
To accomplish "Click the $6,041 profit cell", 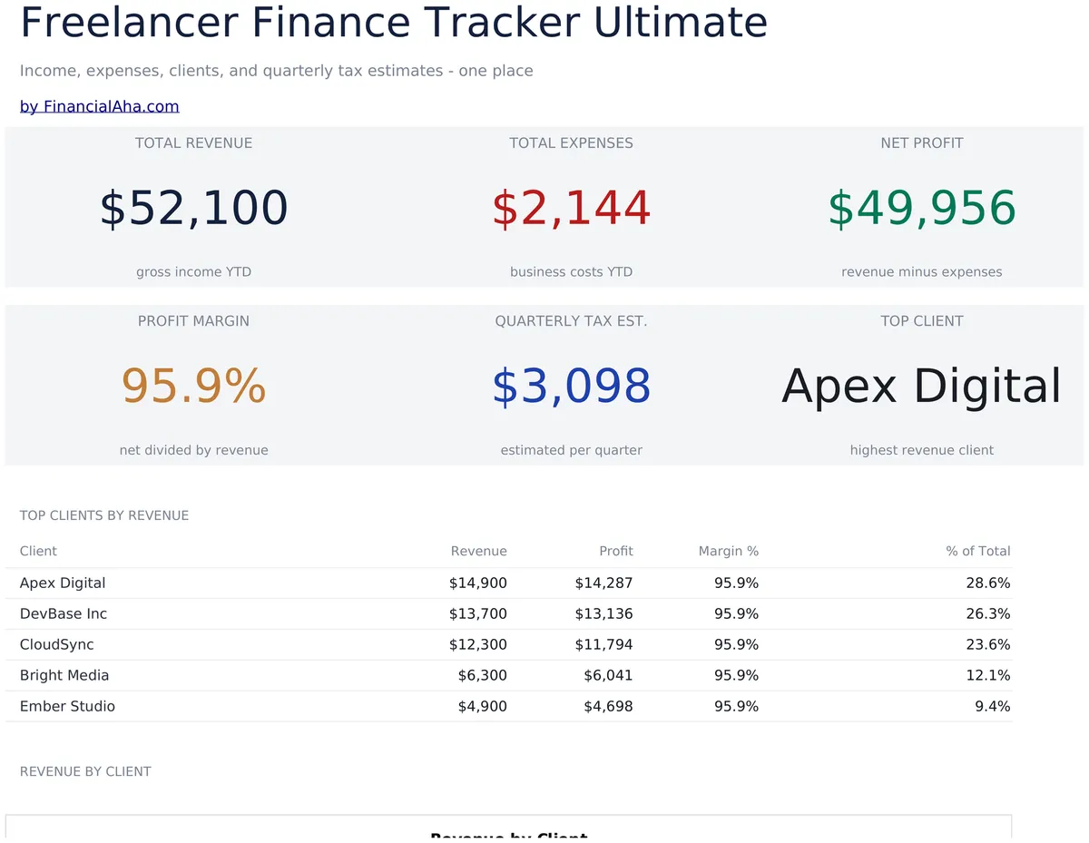I will pos(609,675).
